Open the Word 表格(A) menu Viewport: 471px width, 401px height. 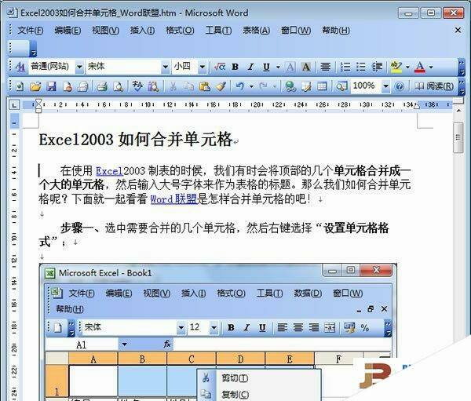coord(256,31)
